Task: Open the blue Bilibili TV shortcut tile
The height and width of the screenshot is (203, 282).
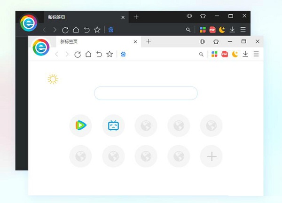Action: (x=113, y=125)
